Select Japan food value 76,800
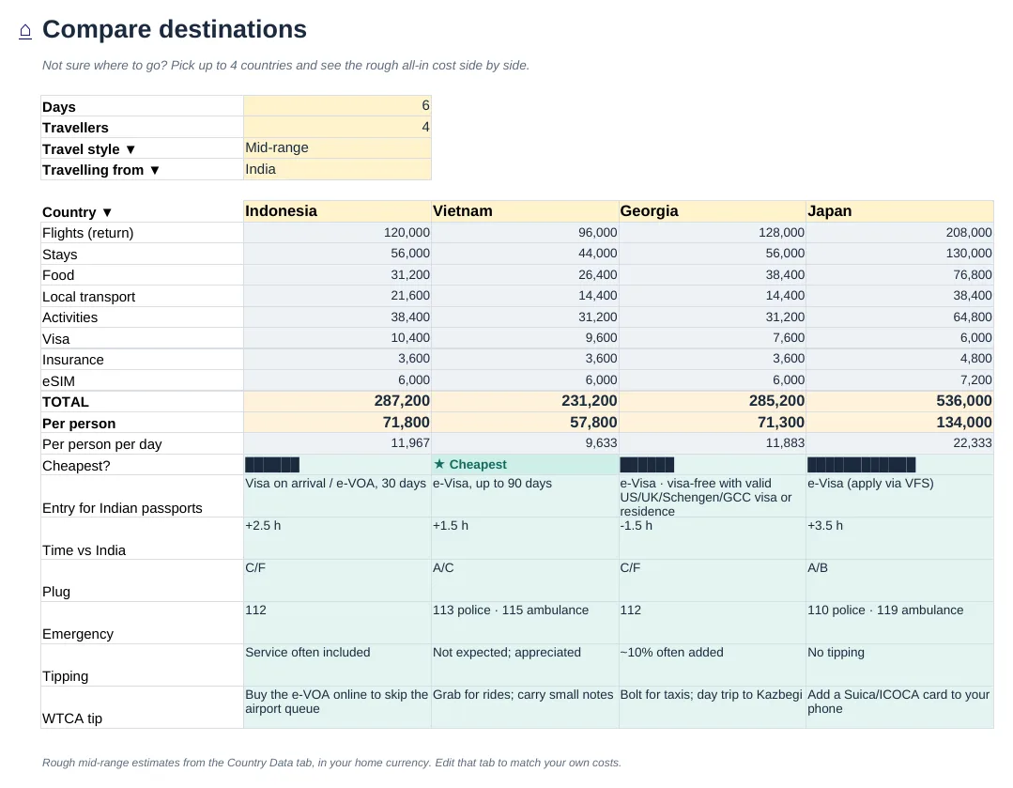The image size is (1013, 788). click(x=899, y=275)
